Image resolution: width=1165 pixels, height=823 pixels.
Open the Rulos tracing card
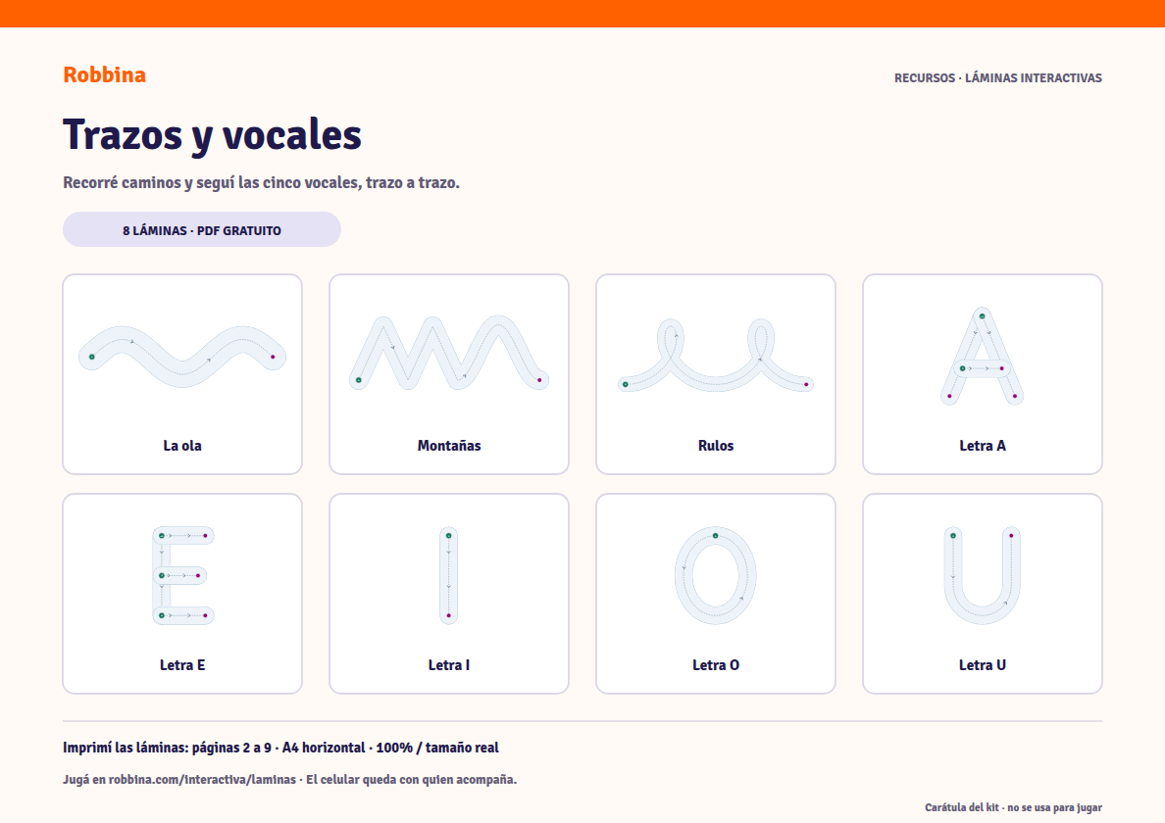coord(716,374)
